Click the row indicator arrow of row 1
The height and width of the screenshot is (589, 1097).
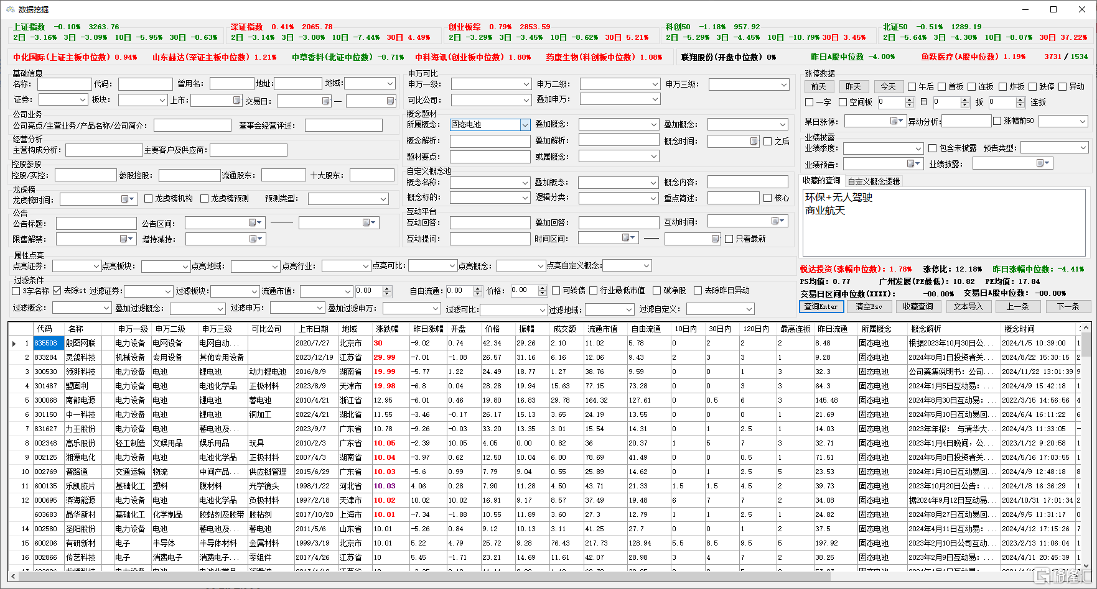tap(14, 343)
